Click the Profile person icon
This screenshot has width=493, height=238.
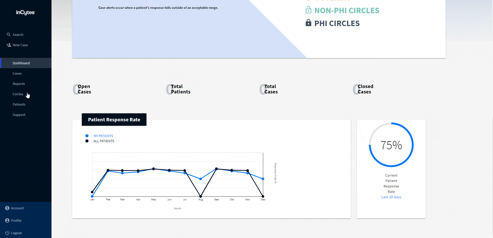pyautogui.click(x=7, y=220)
